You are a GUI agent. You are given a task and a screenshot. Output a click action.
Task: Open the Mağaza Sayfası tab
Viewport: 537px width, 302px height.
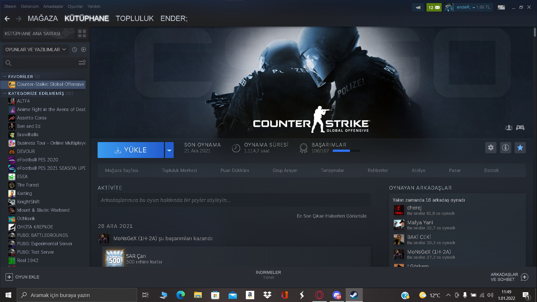point(122,170)
